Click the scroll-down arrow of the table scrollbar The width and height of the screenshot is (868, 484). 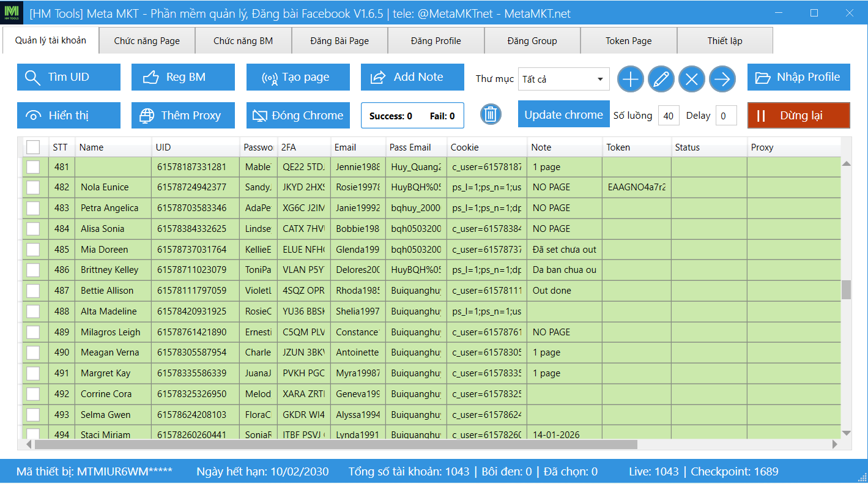coord(847,433)
